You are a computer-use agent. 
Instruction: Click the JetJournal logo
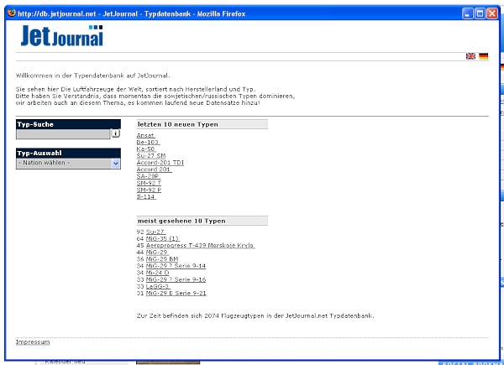point(62,35)
